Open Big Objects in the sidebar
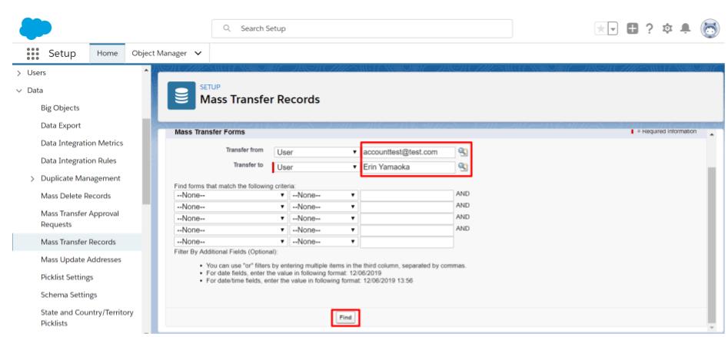728x337 pixels. tap(60, 108)
